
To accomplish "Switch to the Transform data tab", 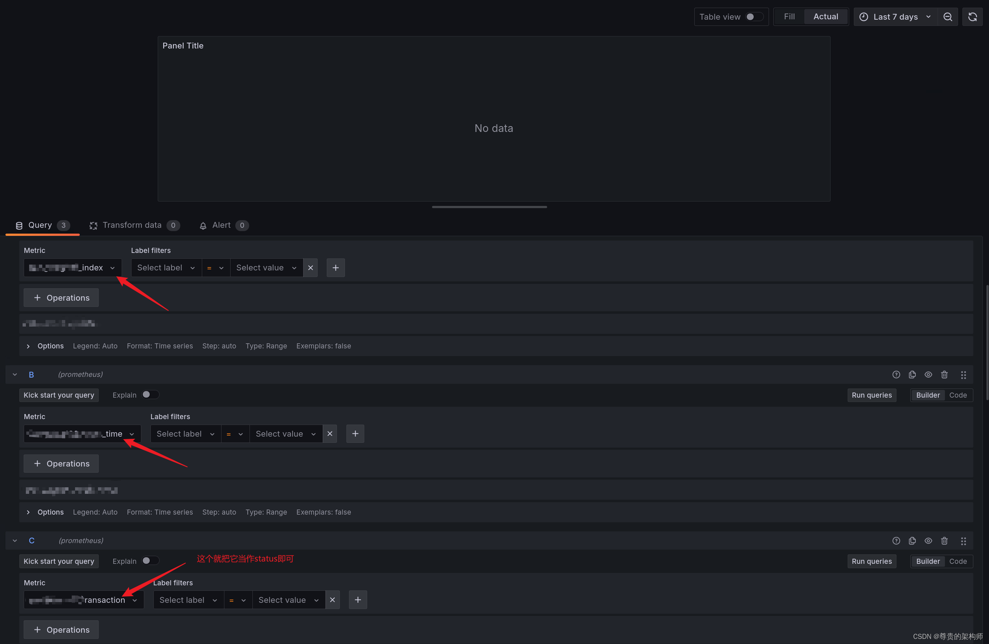I will pos(131,224).
